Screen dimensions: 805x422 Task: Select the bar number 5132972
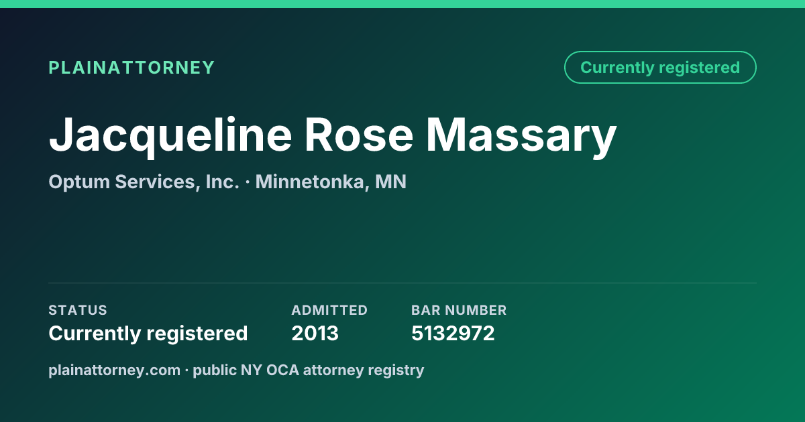click(x=453, y=333)
